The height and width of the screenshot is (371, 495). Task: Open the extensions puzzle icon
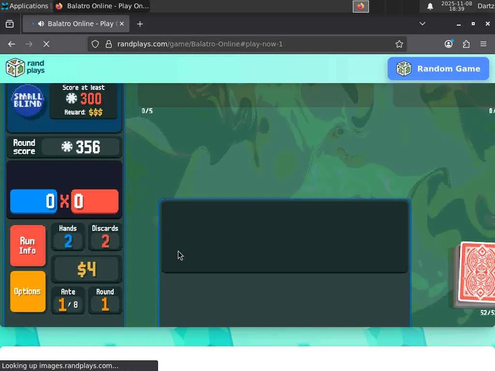click(466, 44)
